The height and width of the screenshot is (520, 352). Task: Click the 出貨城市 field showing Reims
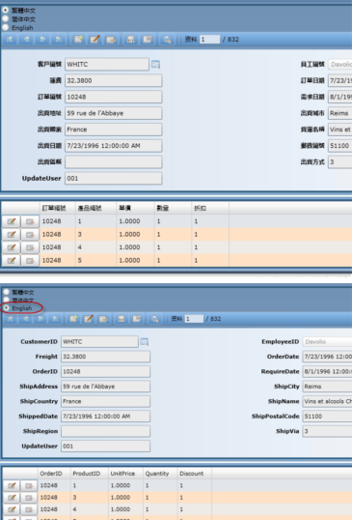click(x=339, y=113)
